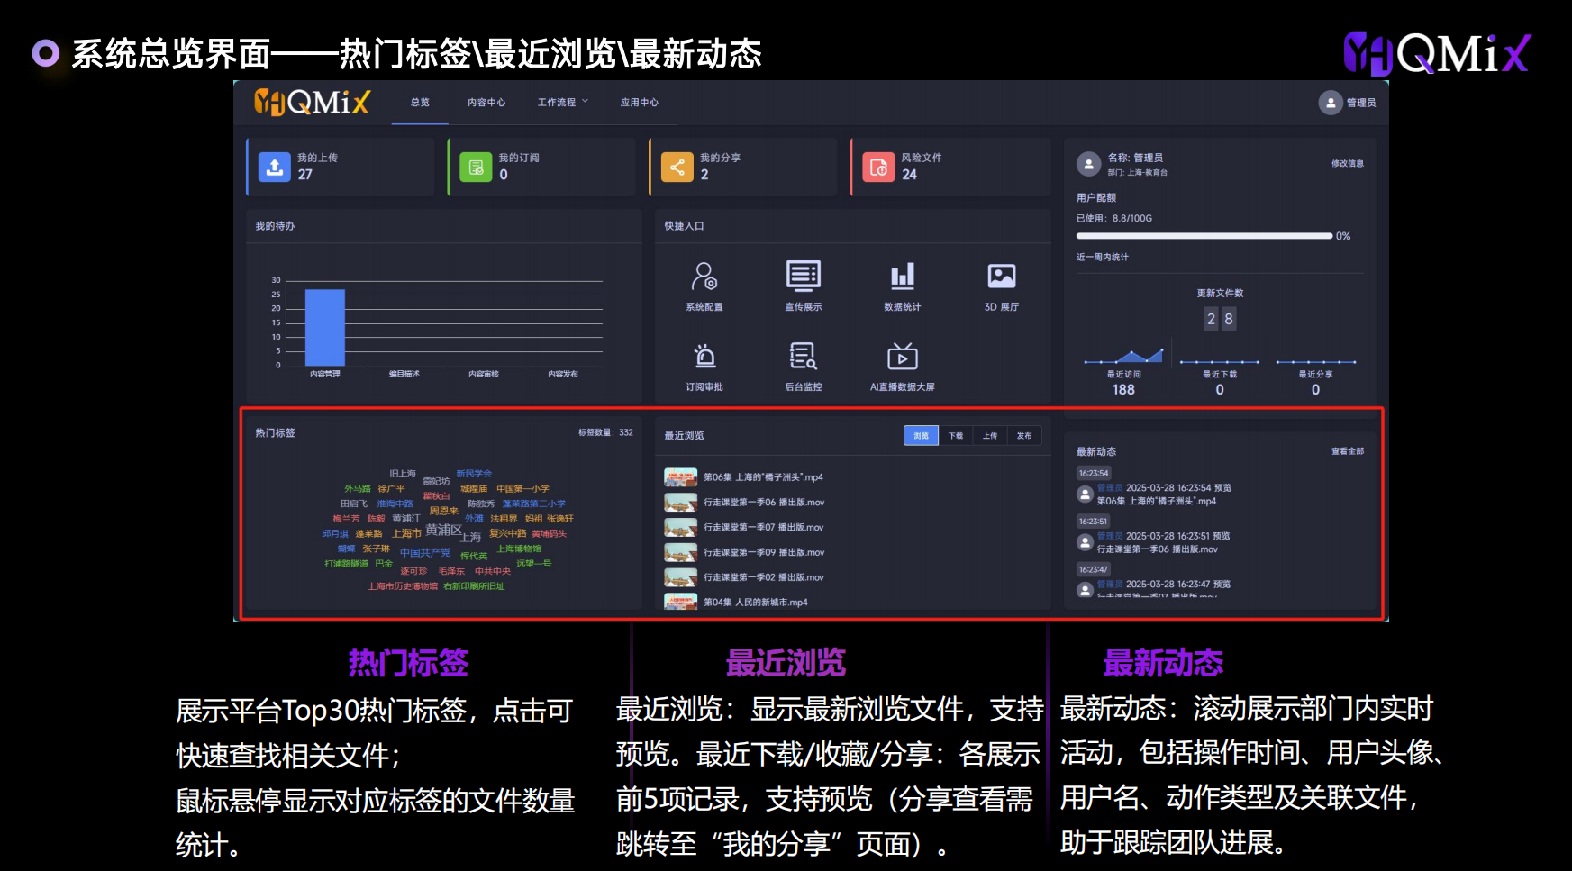
Task: Open the 内容中心 menu
Action: [486, 103]
